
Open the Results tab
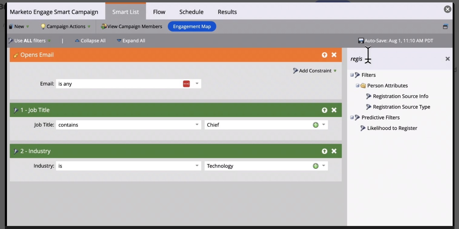coord(227,12)
